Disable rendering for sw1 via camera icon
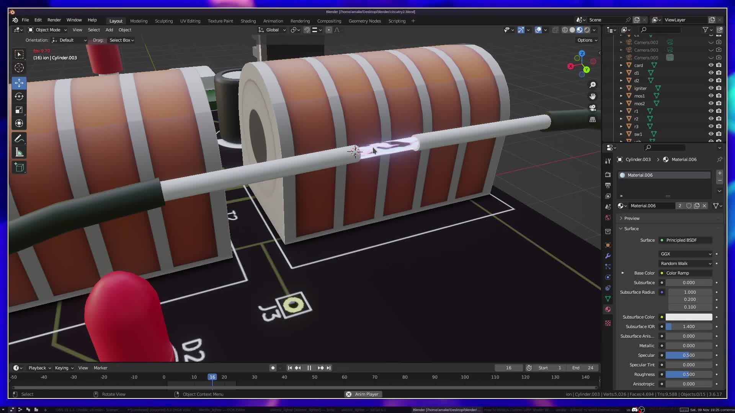 point(719,134)
